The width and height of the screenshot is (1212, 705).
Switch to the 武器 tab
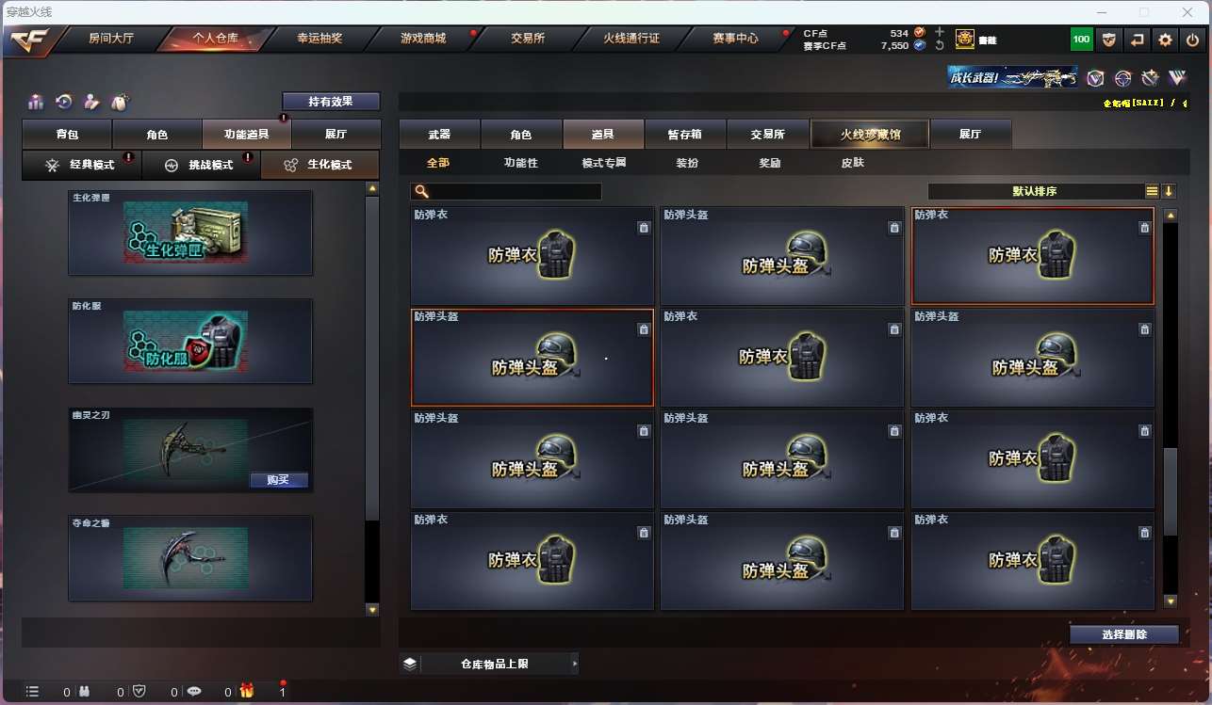click(439, 135)
